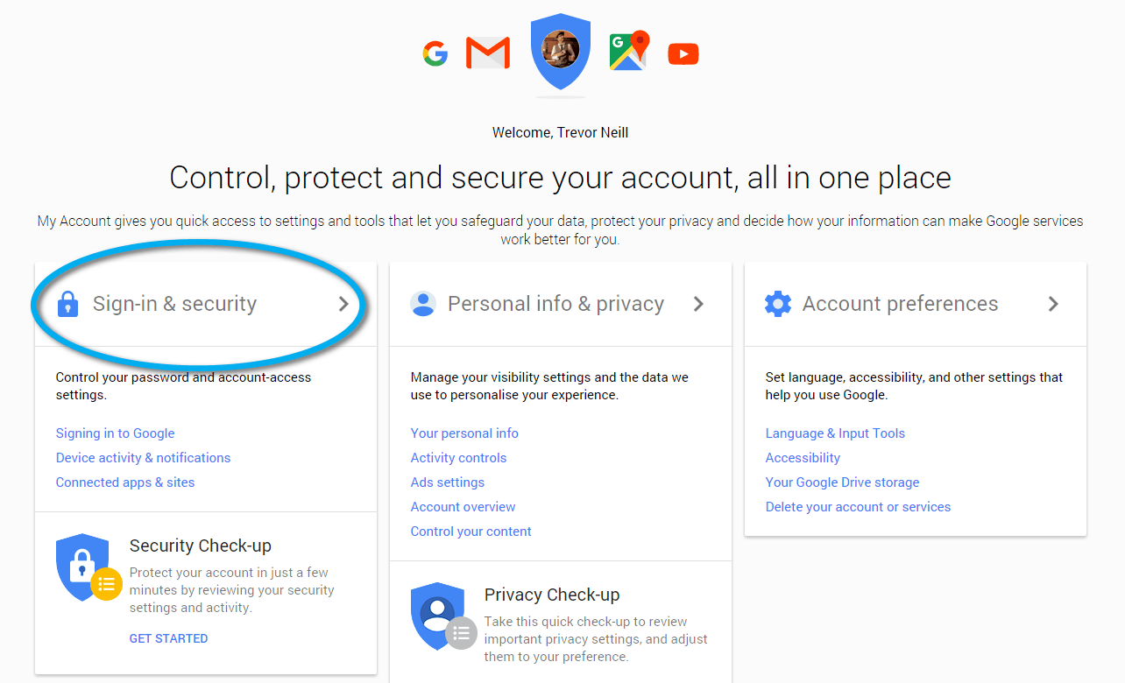Open Signing in to Google link
The width and height of the screenshot is (1125, 683).
click(116, 433)
